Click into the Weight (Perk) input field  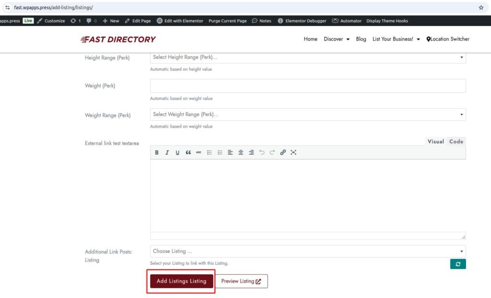(x=307, y=86)
